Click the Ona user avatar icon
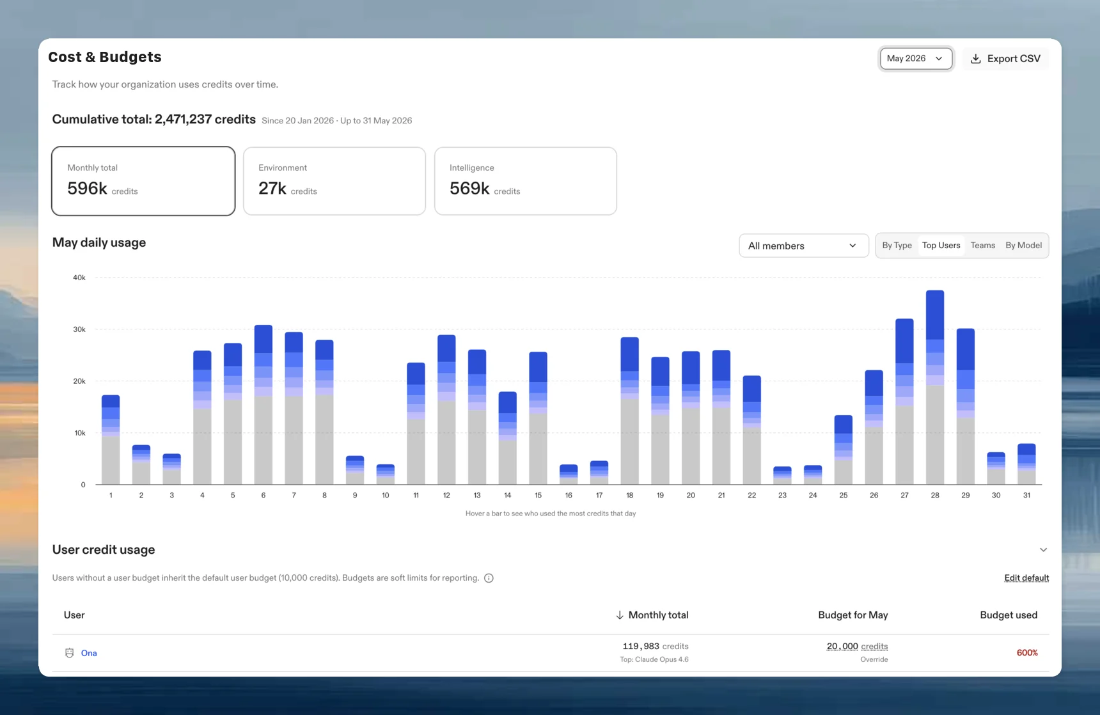 pyautogui.click(x=70, y=653)
